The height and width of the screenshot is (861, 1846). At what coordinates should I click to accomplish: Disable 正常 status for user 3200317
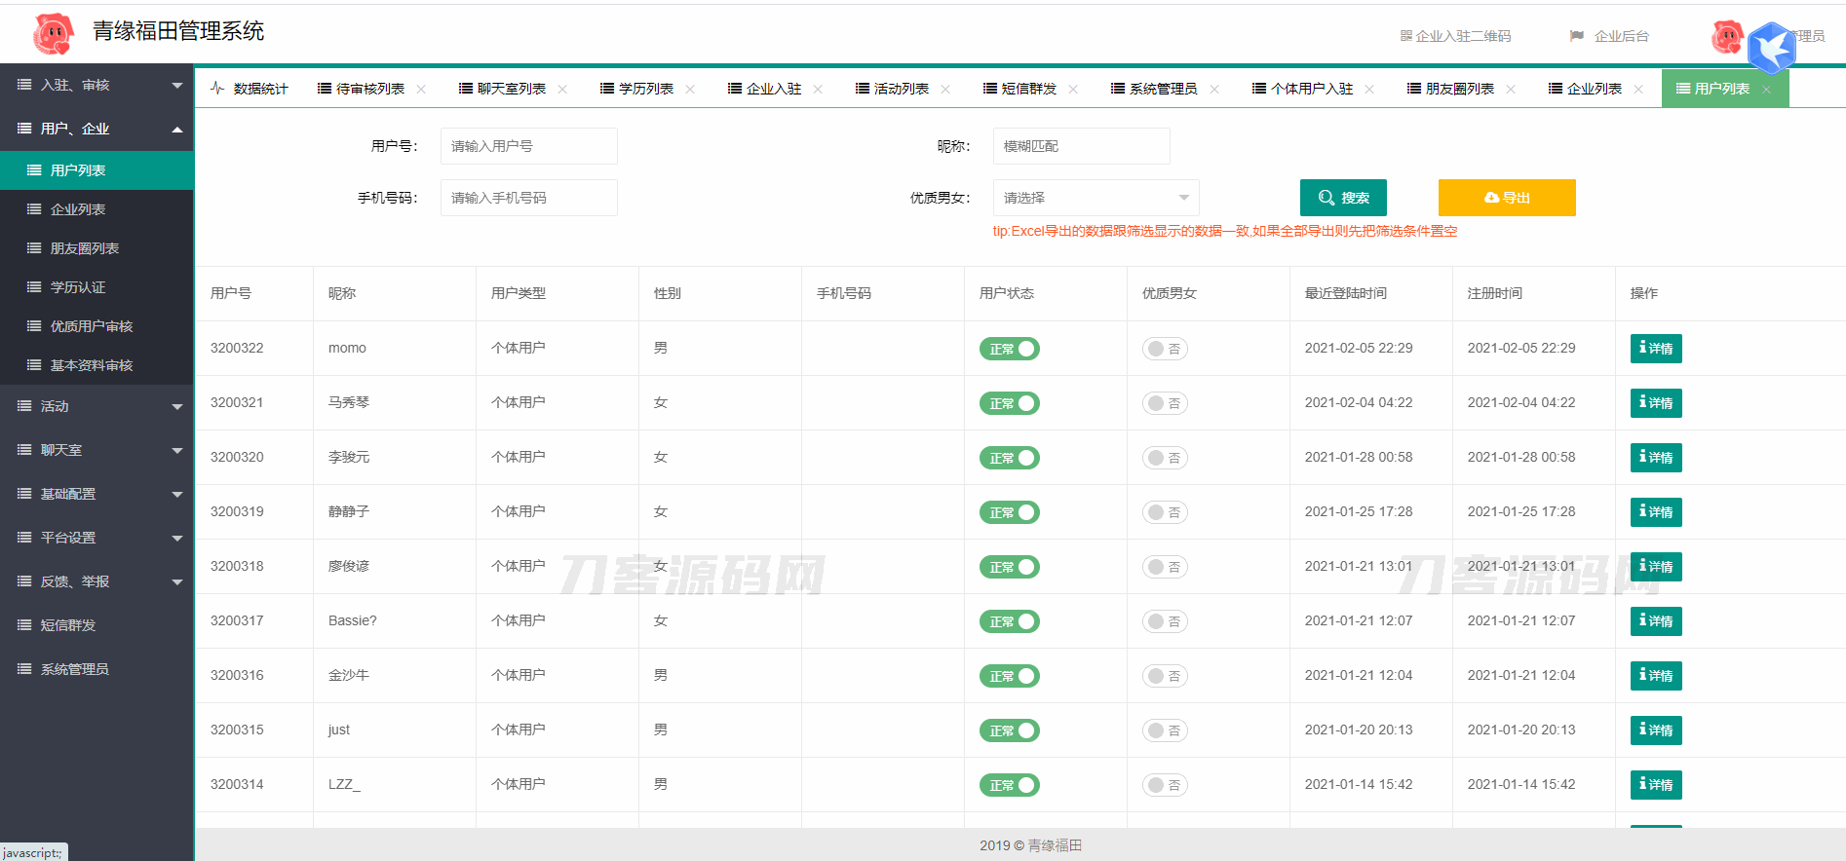1009,621
